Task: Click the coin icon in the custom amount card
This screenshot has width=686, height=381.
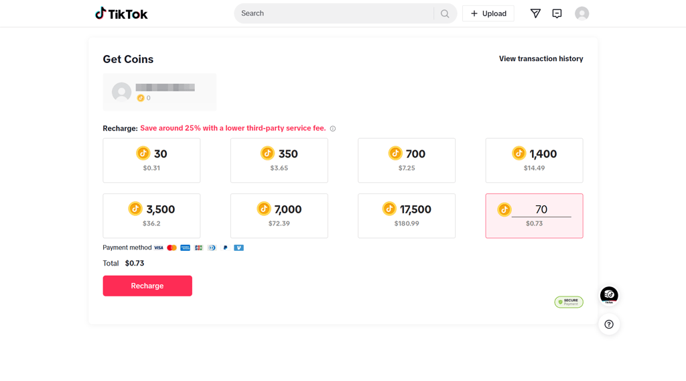Action: coord(504,210)
